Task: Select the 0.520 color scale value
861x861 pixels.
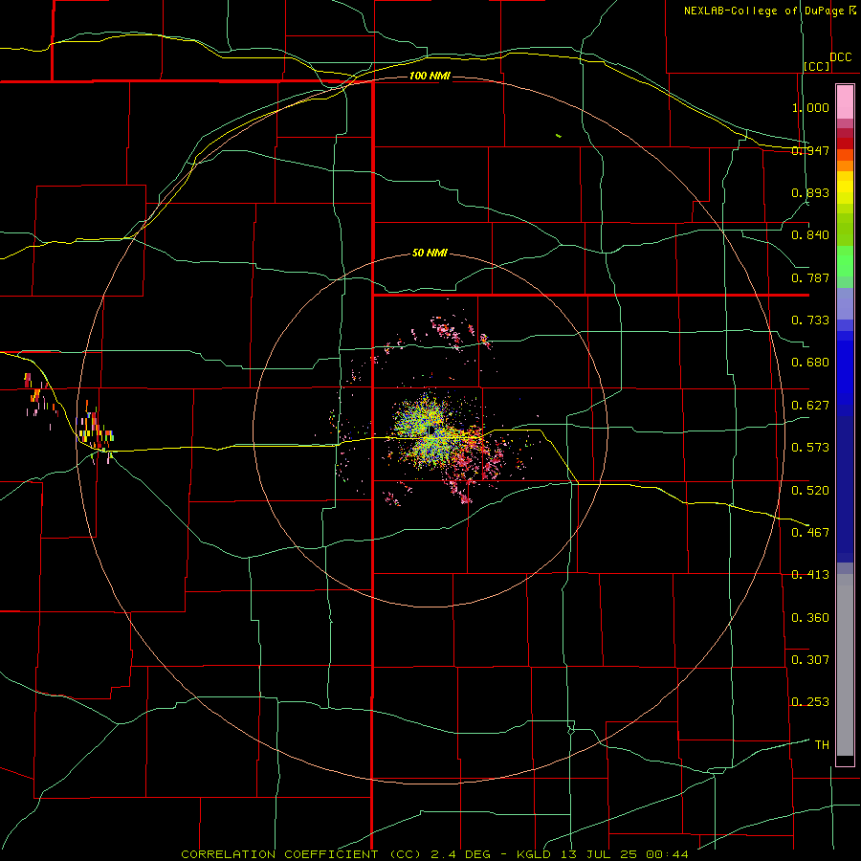Action: point(810,490)
